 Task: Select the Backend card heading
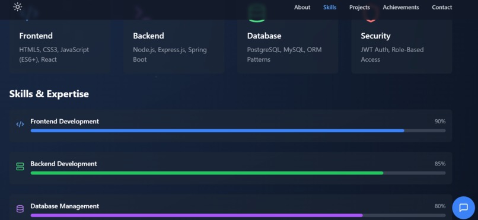click(x=148, y=36)
